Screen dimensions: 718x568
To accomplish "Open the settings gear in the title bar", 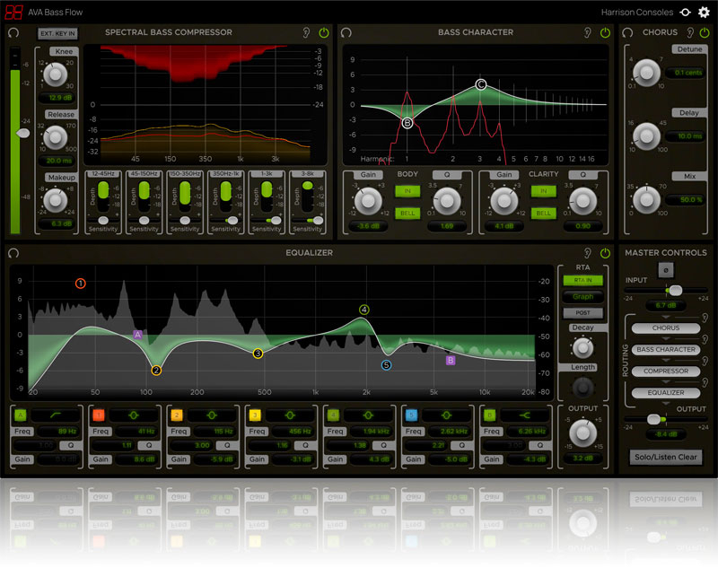I will 703,13.
